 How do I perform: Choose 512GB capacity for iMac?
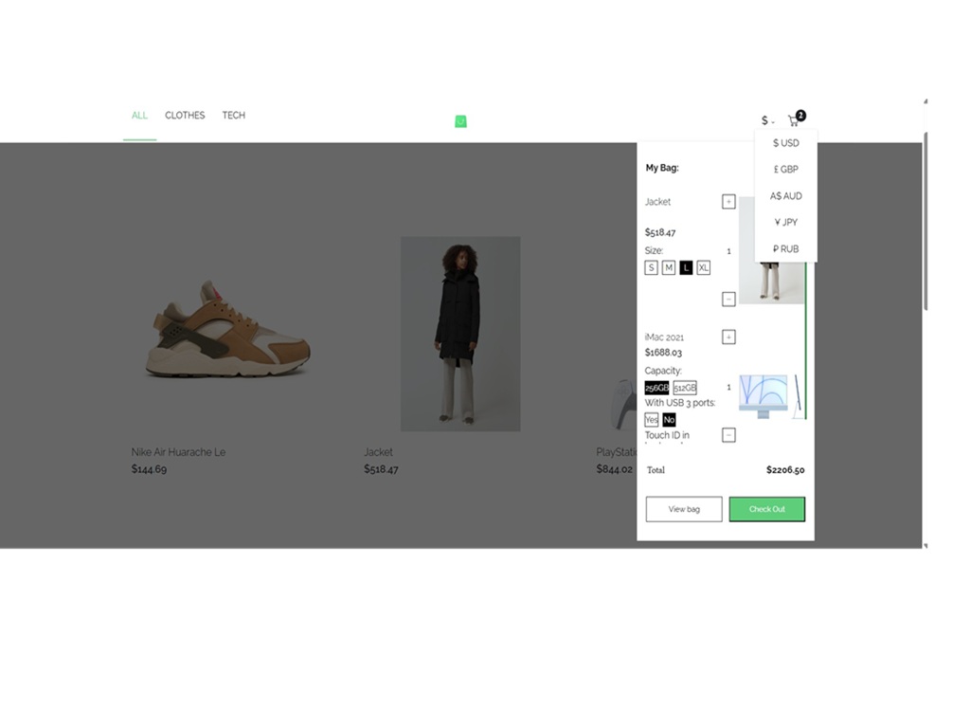[685, 388]
